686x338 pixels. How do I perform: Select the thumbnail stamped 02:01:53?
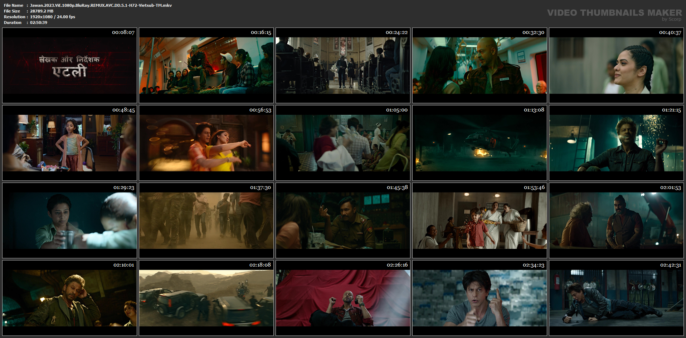[x=616, y=220]
